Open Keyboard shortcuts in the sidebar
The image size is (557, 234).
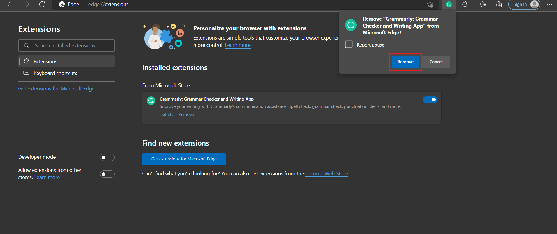[x=66, y=73]
